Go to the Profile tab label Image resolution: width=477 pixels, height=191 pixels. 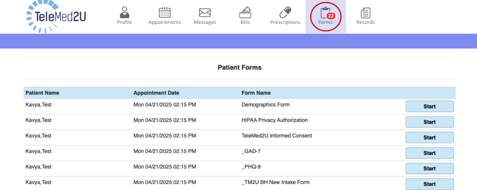pos(125,22)
